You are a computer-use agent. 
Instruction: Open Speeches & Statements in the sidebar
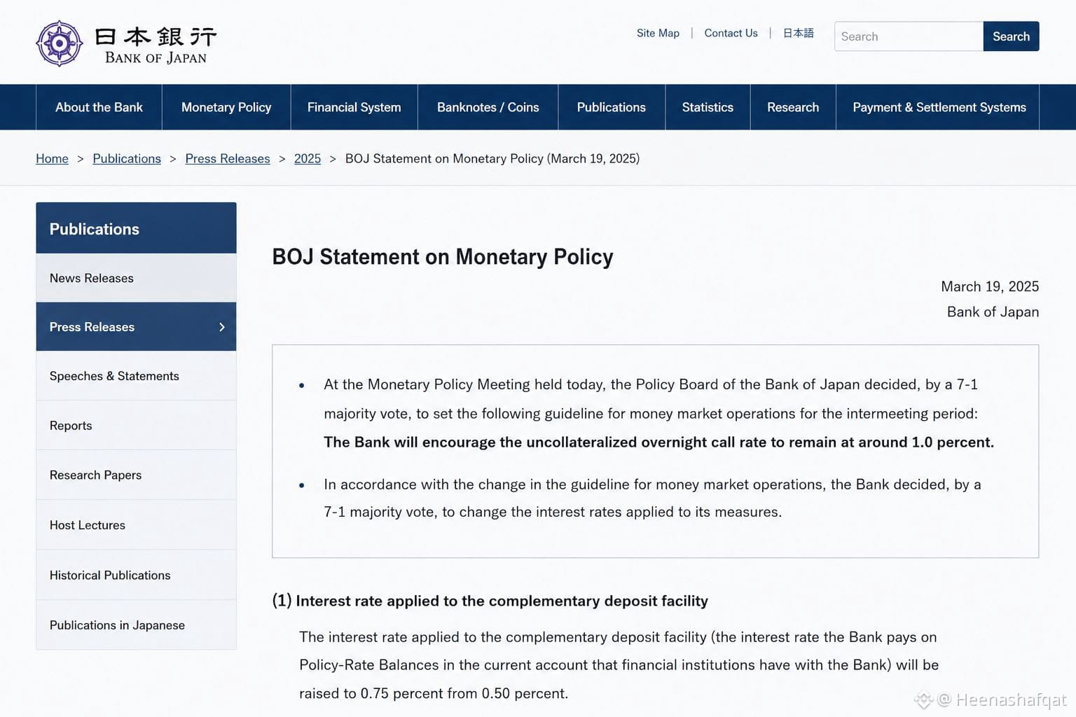(136, 376)
